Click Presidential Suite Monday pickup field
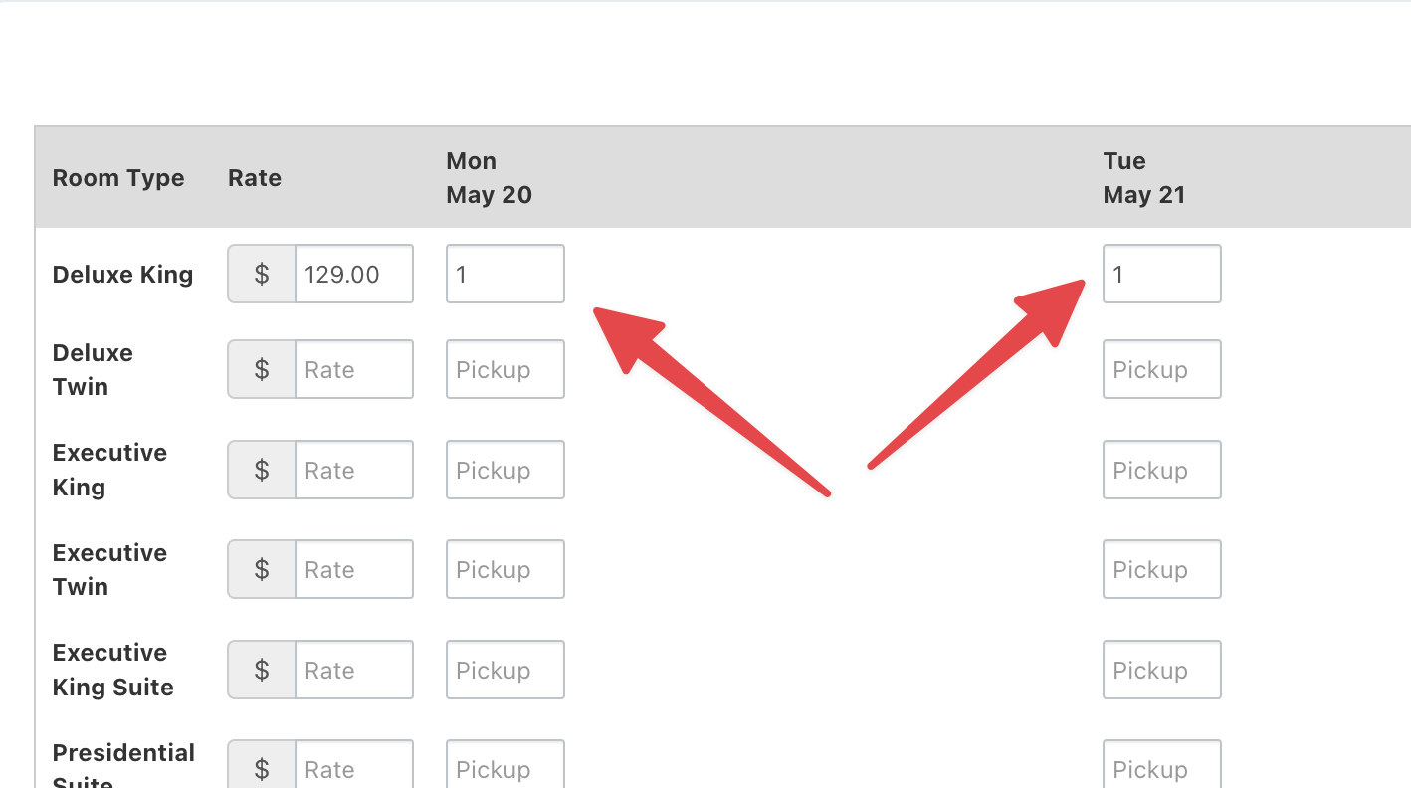Screen dimensions: 1411x788 (x=504, y=768)
